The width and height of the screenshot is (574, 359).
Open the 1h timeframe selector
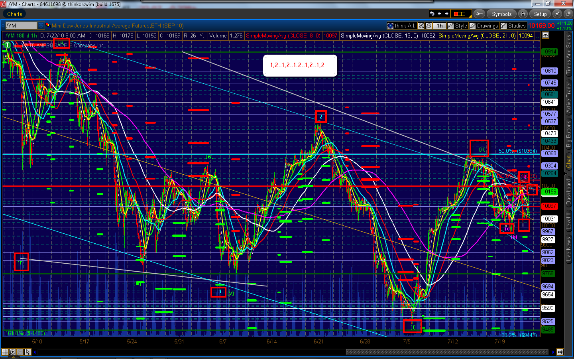pyautogui.click(x=439, y=26)
